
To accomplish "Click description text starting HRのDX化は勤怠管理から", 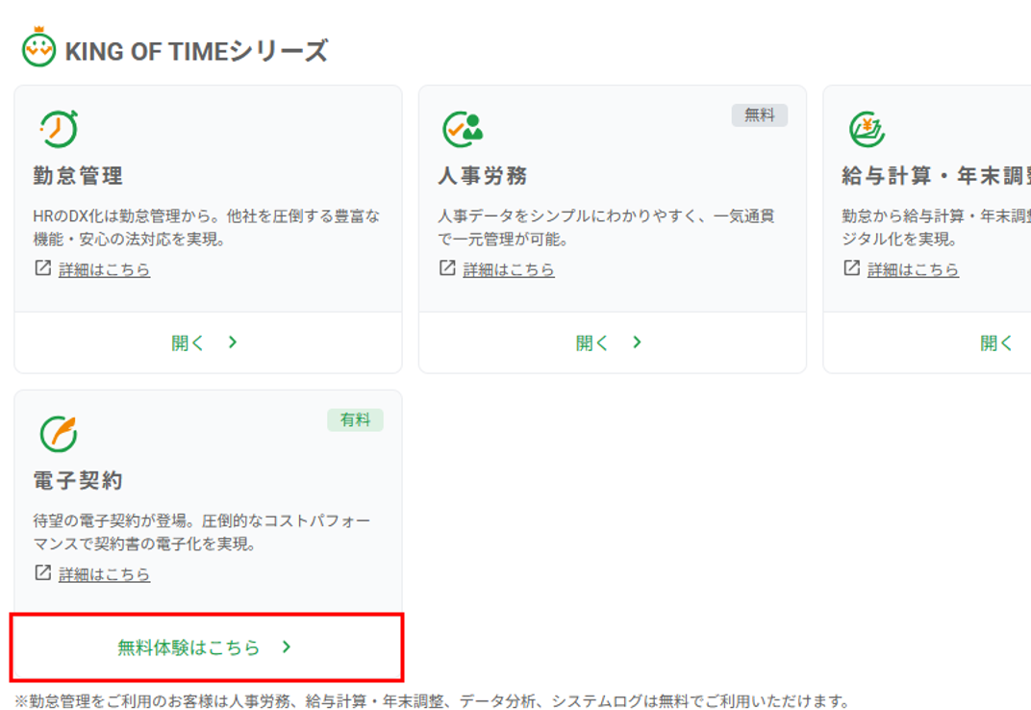I will [x=207, y=228].
